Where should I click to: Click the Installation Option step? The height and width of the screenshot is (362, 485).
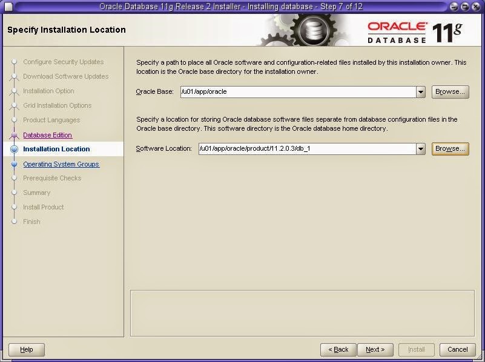coord(48,91)
